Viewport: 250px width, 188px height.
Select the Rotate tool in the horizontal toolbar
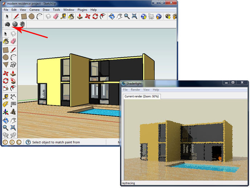click(x=95, y=16)
